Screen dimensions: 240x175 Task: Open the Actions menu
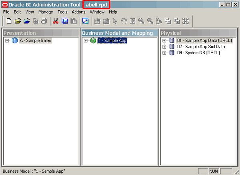coord(78,12)
